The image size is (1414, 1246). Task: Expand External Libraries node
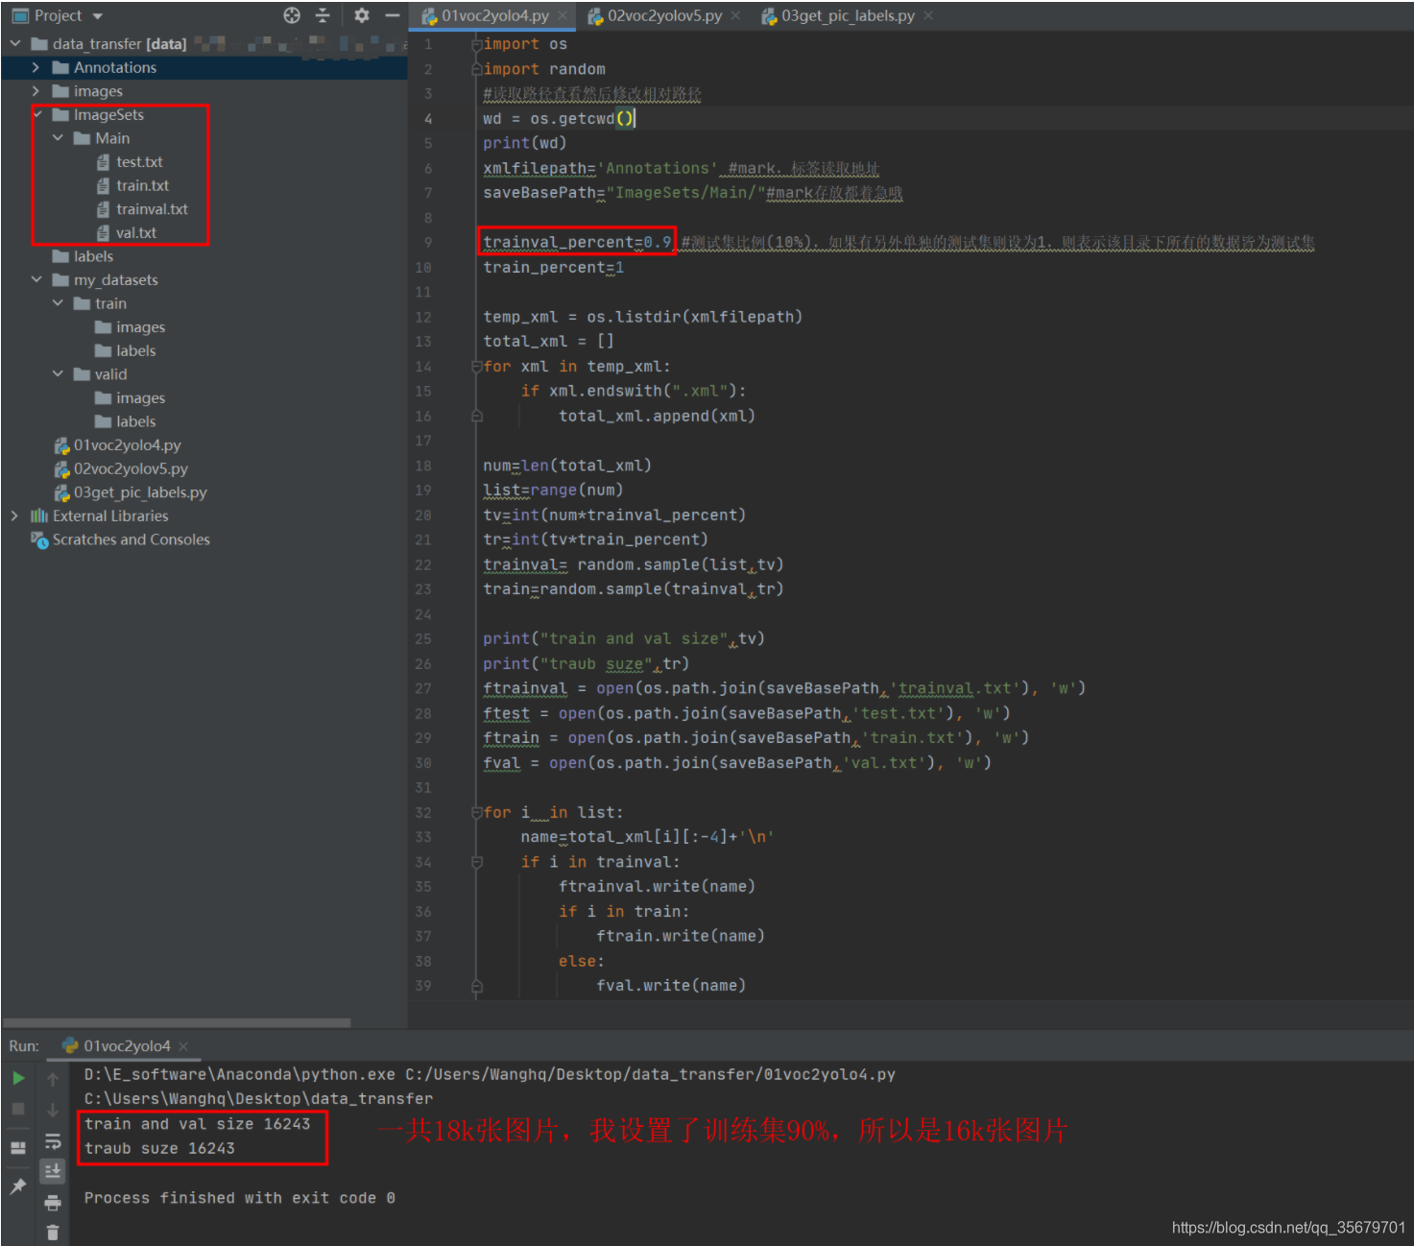click(14, 515)
